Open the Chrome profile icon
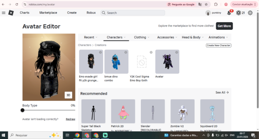 point(226,5)
